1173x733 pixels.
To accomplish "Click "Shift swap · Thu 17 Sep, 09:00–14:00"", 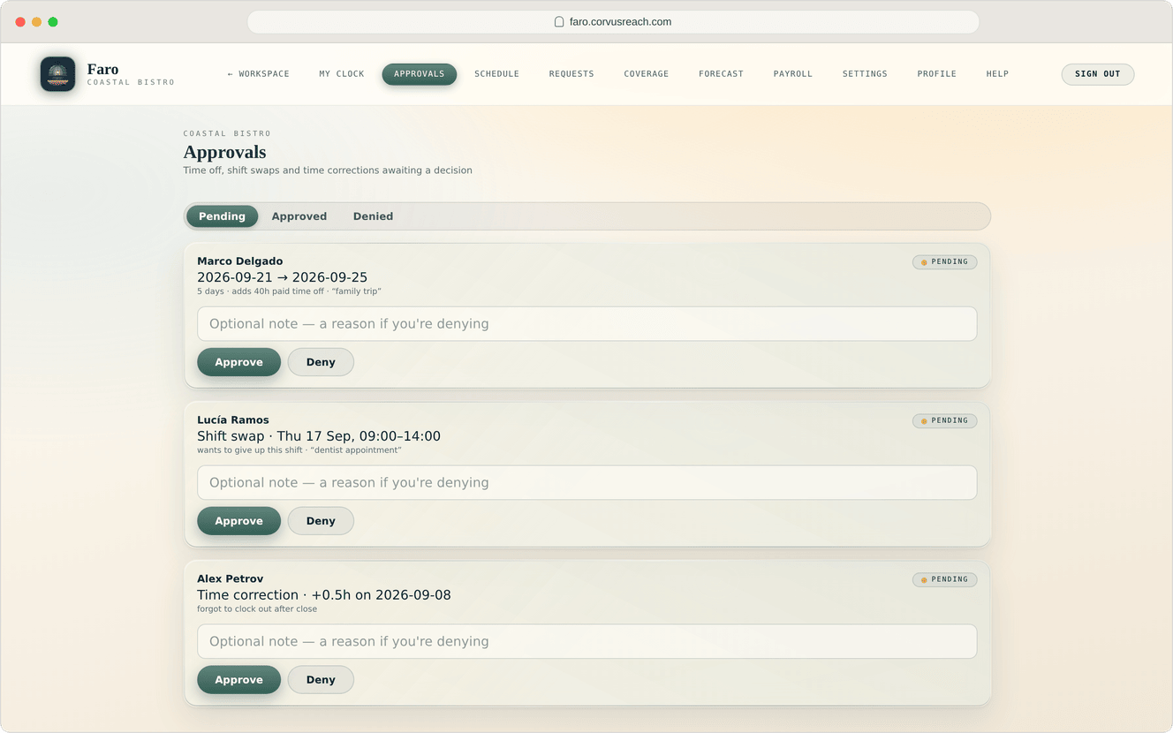I will pyautogui.click(x=319, y=436).
